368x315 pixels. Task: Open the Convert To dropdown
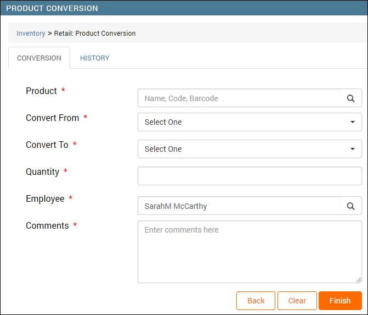250,149
